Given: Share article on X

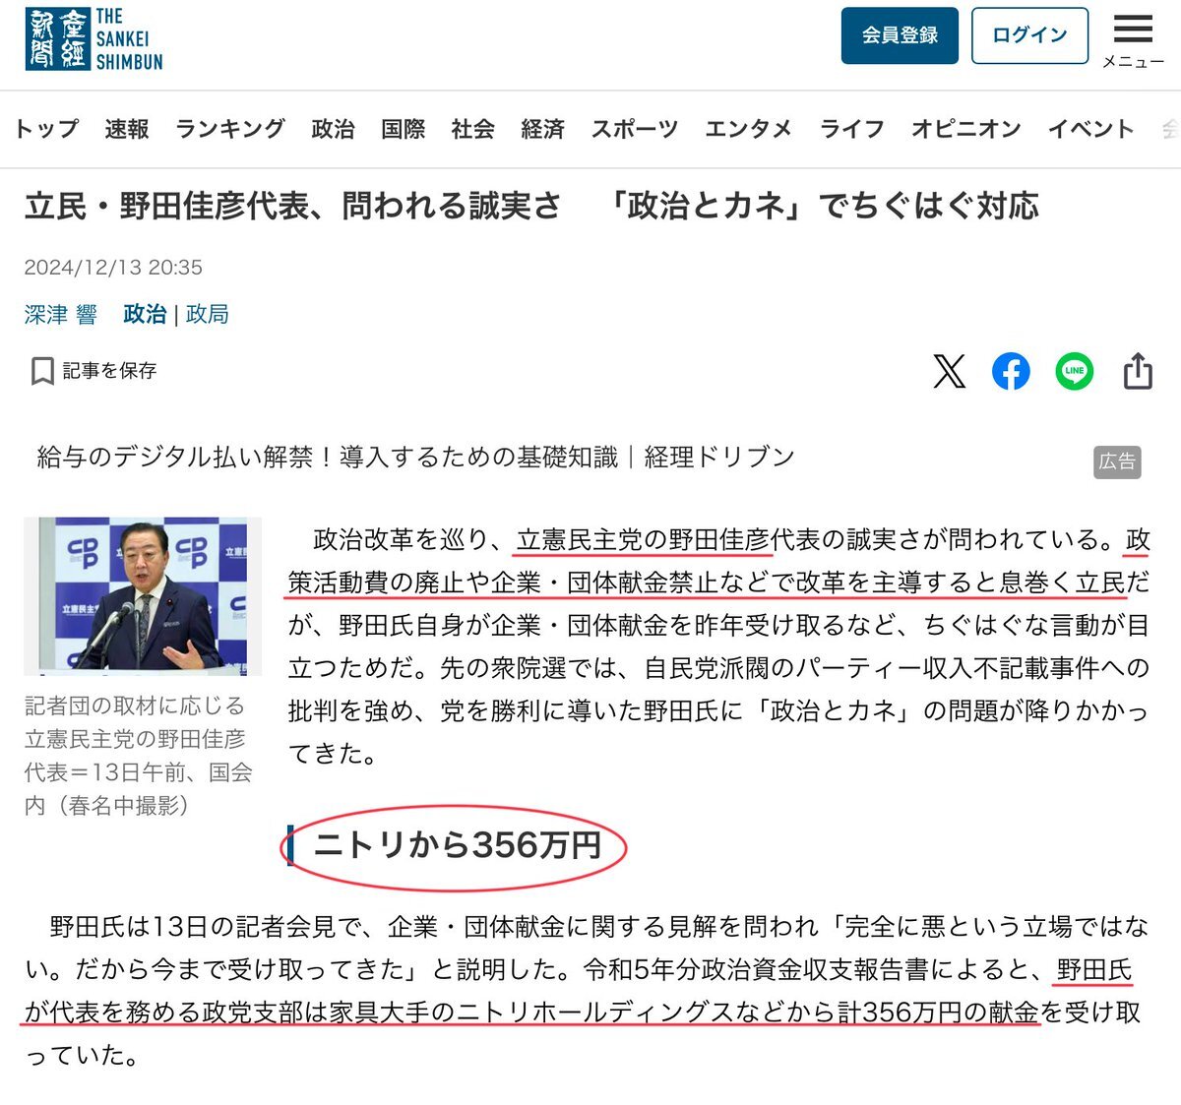Looking at the screenshot, I should pos(949,371).
